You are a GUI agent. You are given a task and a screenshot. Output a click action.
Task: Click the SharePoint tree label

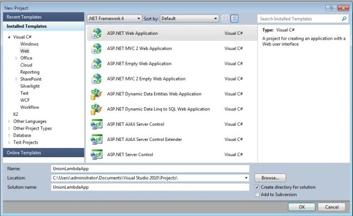coord(31,79)
